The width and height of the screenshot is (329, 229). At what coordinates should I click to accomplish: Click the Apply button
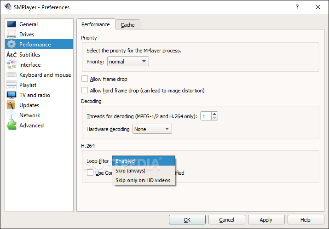(x=266, y=219)
